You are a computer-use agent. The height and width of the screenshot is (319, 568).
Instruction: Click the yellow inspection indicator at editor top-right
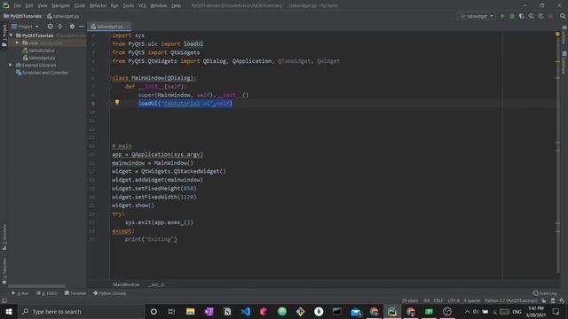557,34
